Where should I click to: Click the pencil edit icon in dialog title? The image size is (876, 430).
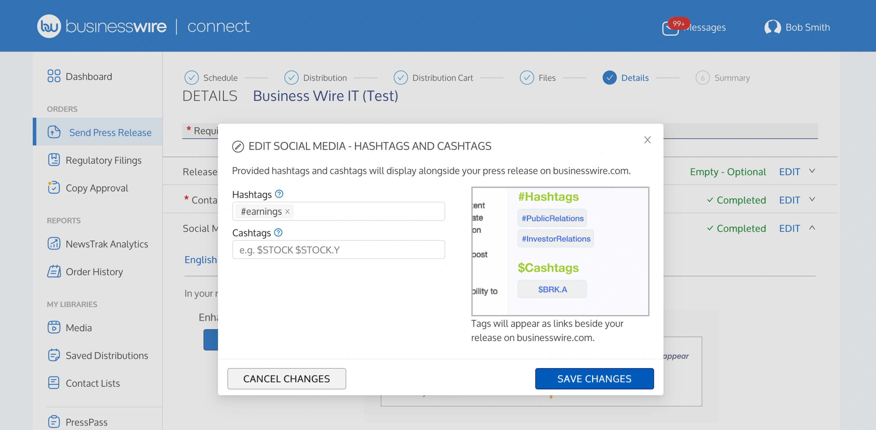point(238,147)
